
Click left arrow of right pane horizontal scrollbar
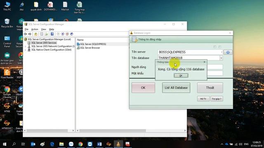coord(78,131)
